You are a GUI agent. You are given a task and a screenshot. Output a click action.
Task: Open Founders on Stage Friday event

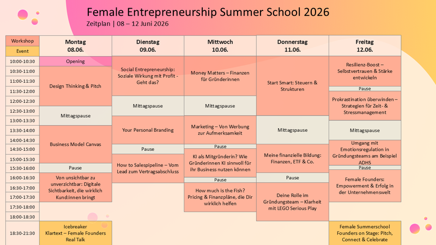(x=365, y=233)
